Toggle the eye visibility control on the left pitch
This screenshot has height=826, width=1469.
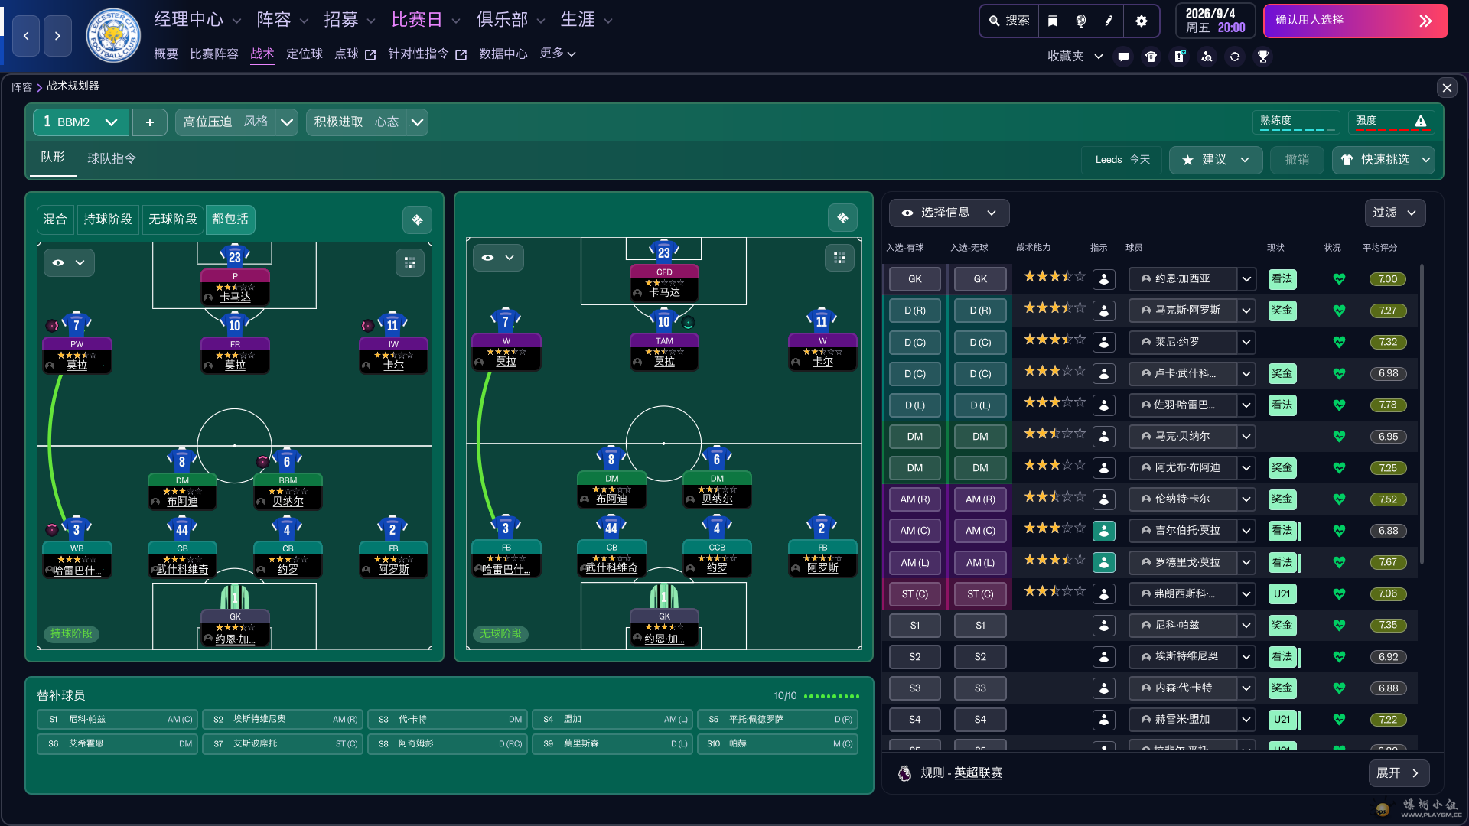(x=69, y=262)
